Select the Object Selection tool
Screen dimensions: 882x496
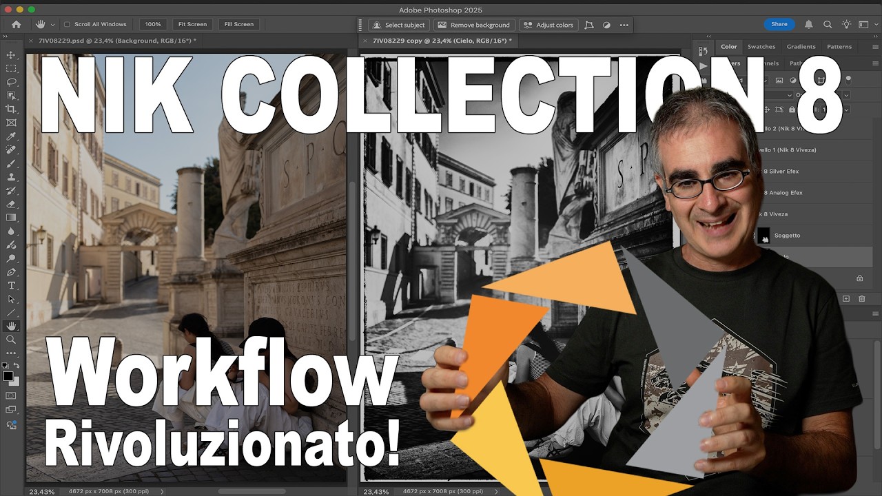pyautogui.click(x=11, y=96)
